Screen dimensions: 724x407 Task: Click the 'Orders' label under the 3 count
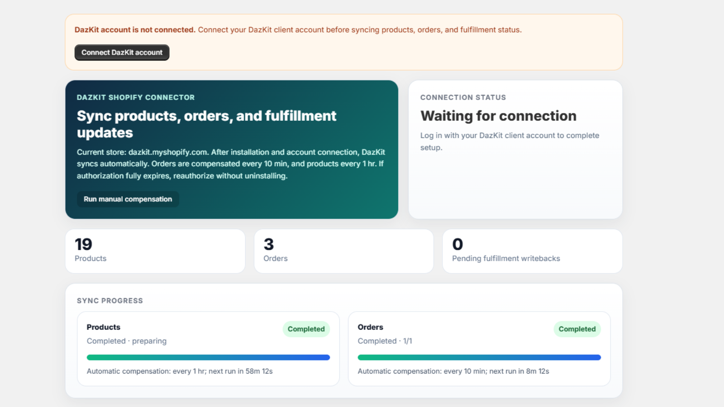(x=276, y=258)
